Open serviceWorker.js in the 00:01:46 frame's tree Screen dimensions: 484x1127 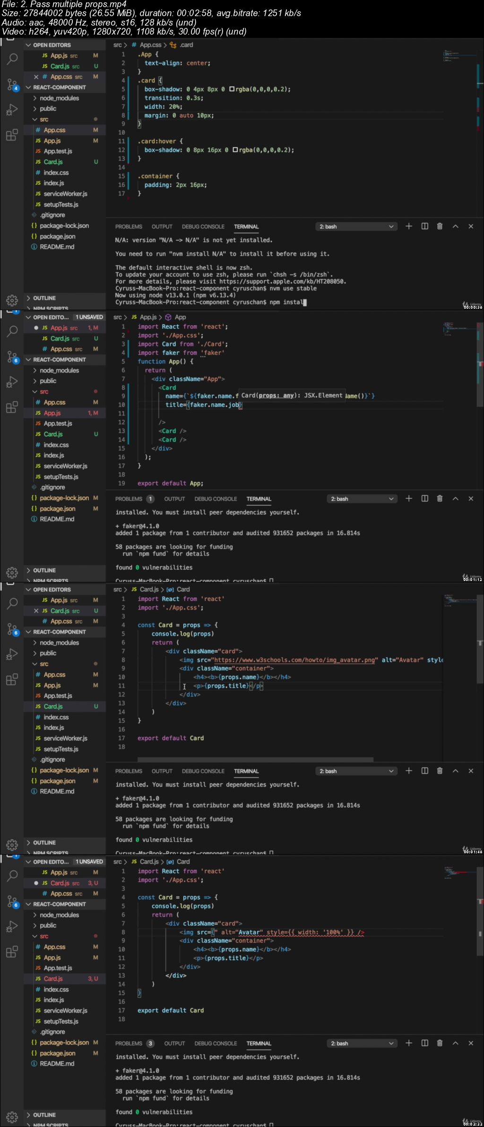(x=65, y=738)
